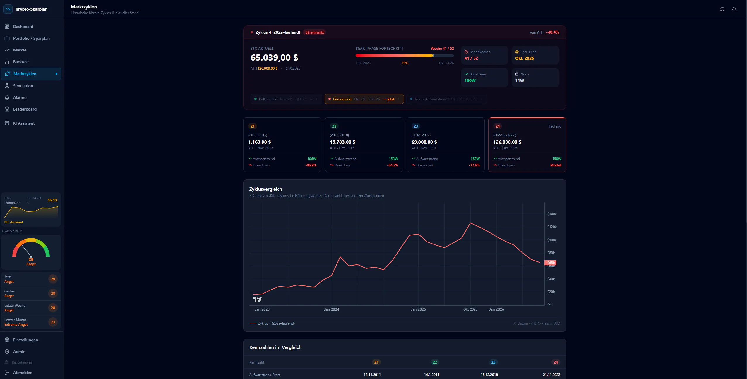Select the Jetzt Angst 29 row
747x379 pixels.
31,279
